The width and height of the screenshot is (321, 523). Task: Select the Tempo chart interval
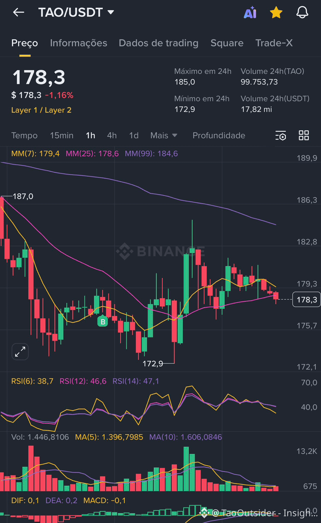[x=24, y=136]
